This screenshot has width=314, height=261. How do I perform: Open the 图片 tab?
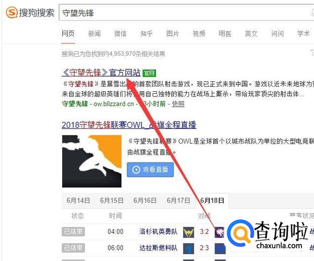[173, 34]
